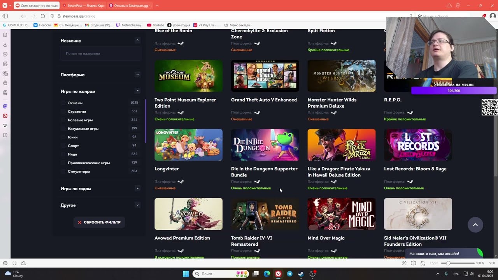This screenshot has width=498, height=280.
Task: Open a new browser tab
Action: [x=157, y=5]
